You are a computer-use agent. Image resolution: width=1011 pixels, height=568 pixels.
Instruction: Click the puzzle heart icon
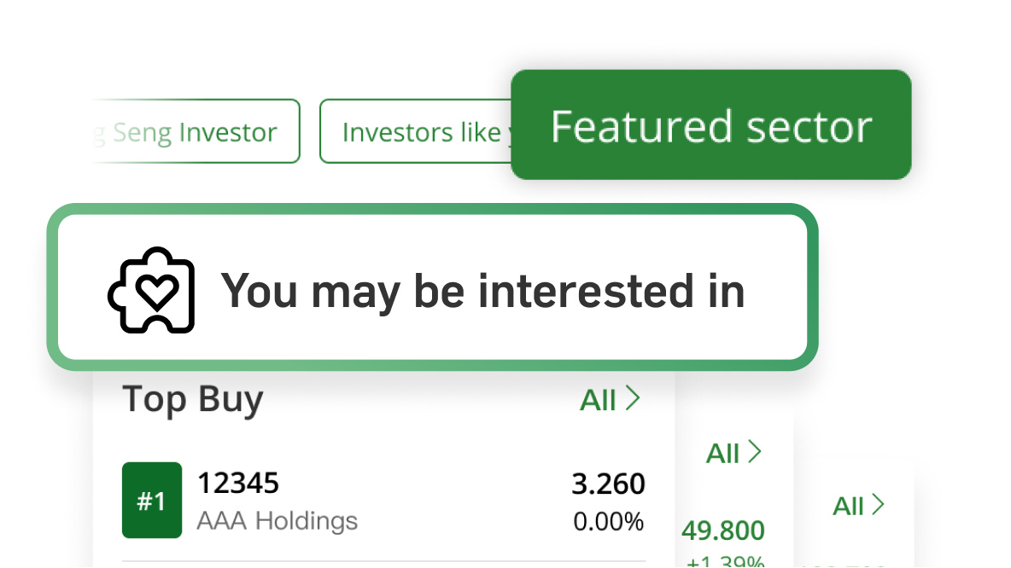click(152, 290)
